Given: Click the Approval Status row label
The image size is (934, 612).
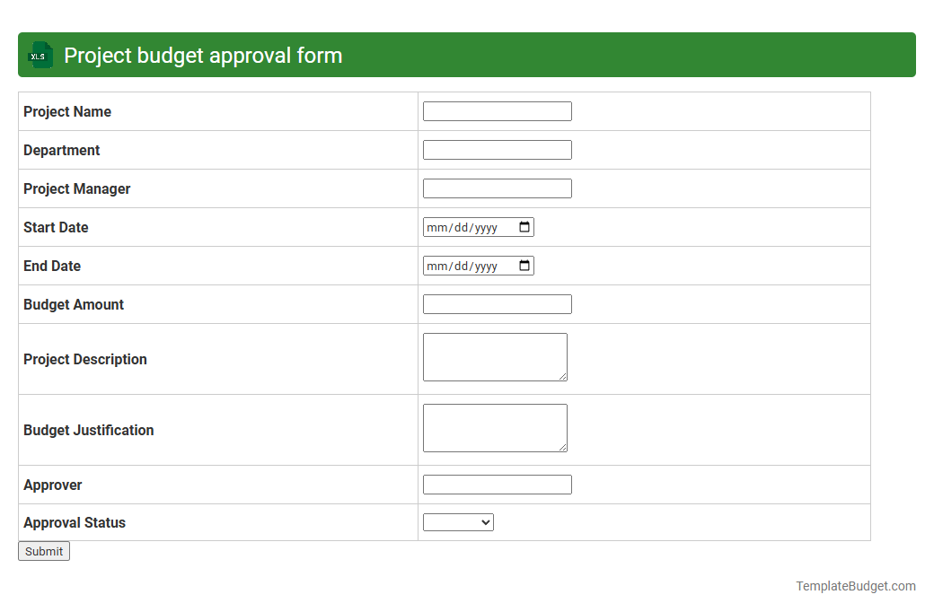Looking at the screenshot, I should pyautogui.click(x=75, y=522).
